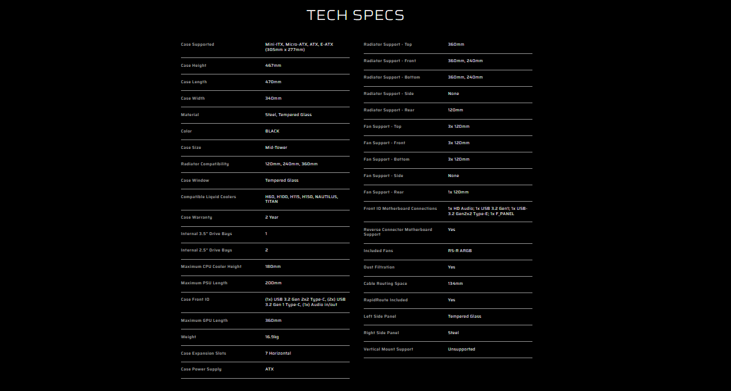Select the 16.9kg weight value

(272, 337)
